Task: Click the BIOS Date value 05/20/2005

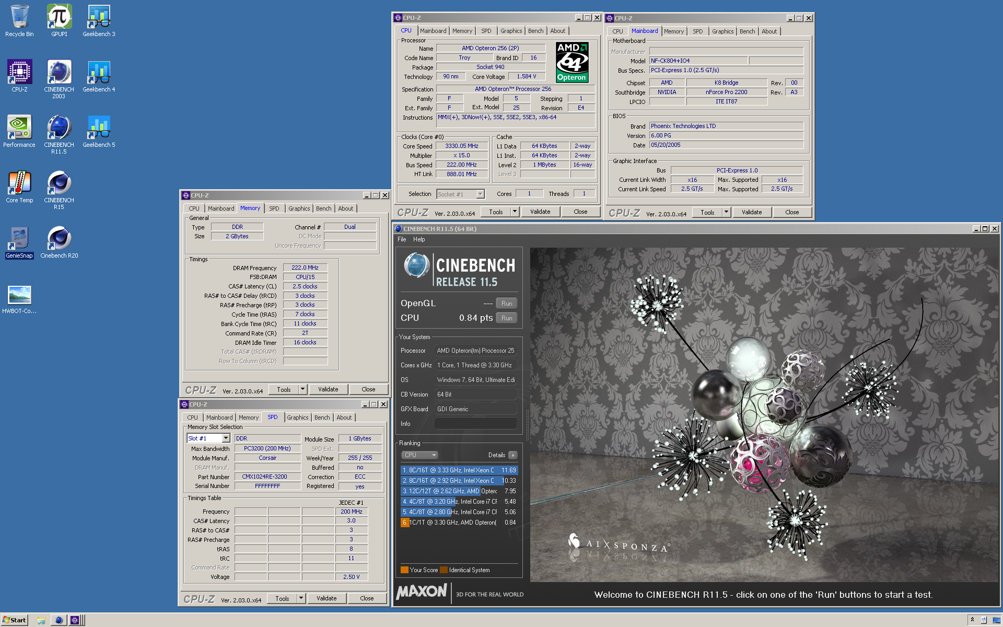Action: pos(726,145)
